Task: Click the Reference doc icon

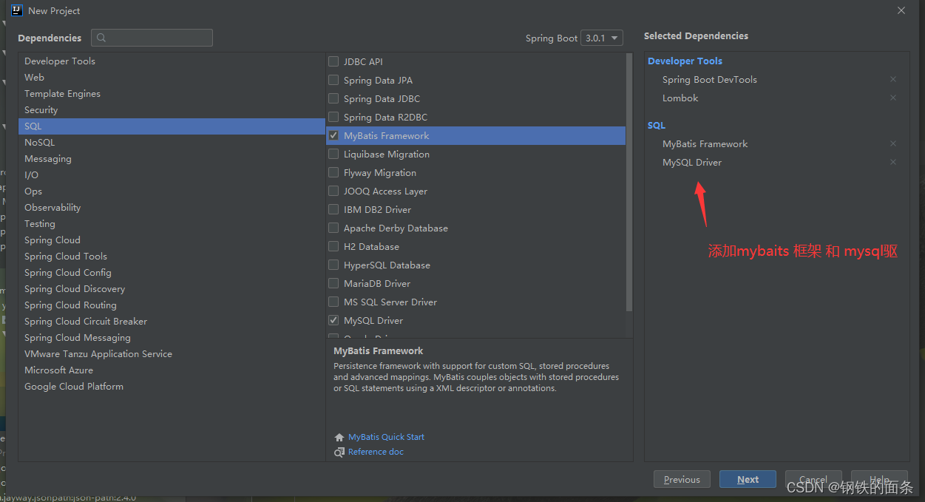Action: point(339,452)
